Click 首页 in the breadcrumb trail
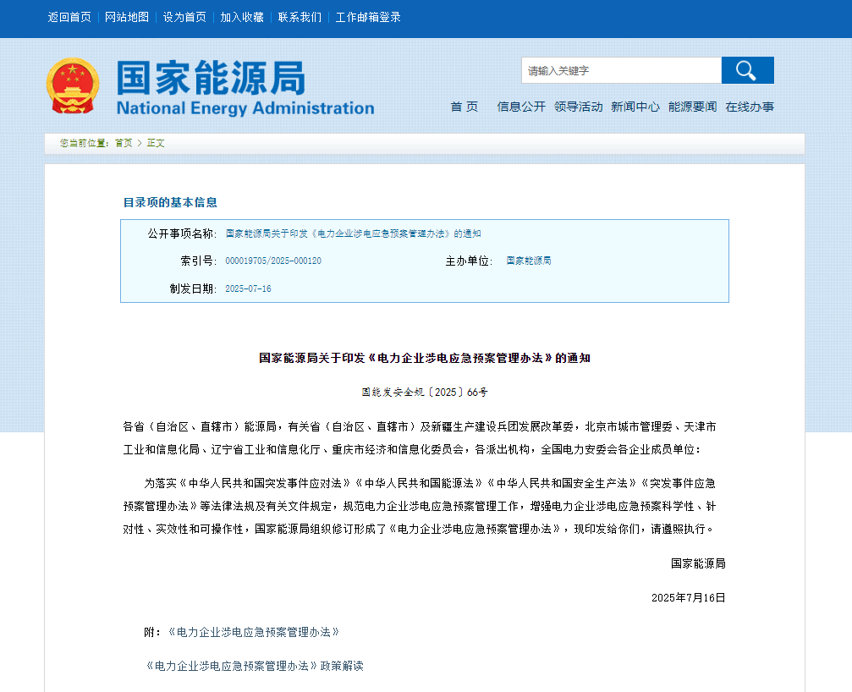852x692 pixels. [x=124, y=143]
